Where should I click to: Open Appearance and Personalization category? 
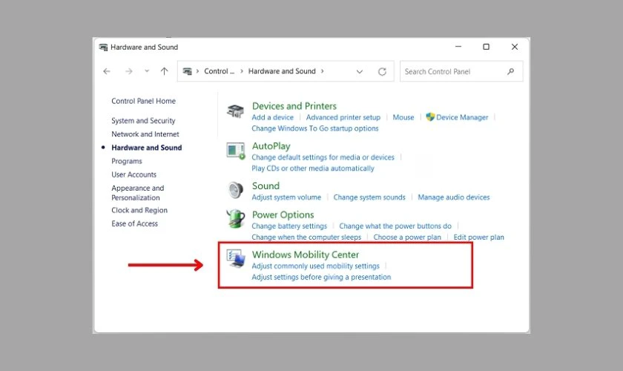click(x=137, y=193)
